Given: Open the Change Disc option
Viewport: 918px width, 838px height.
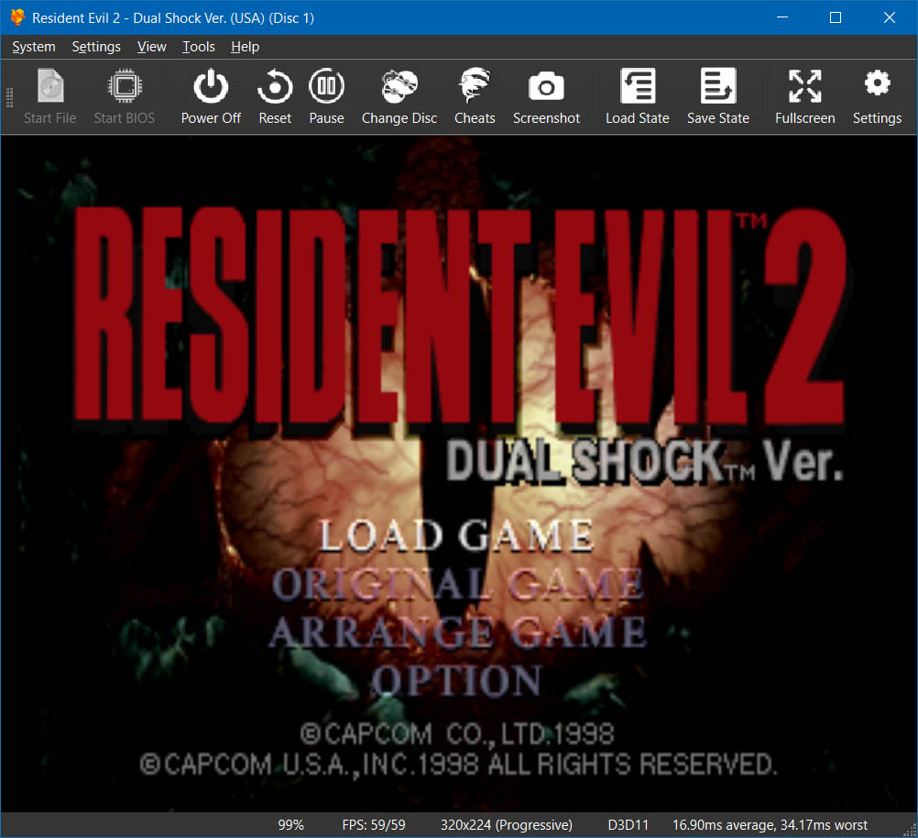Looking at the screenshot, I should coord(399,96).
